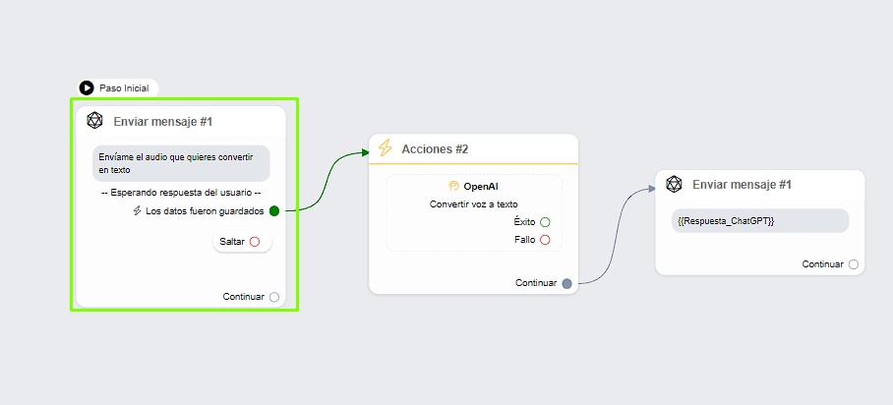Click the green Éxito output circle
Image resolution: width=893 pixels, height=405 pixels.
click(x=545, y=222)
